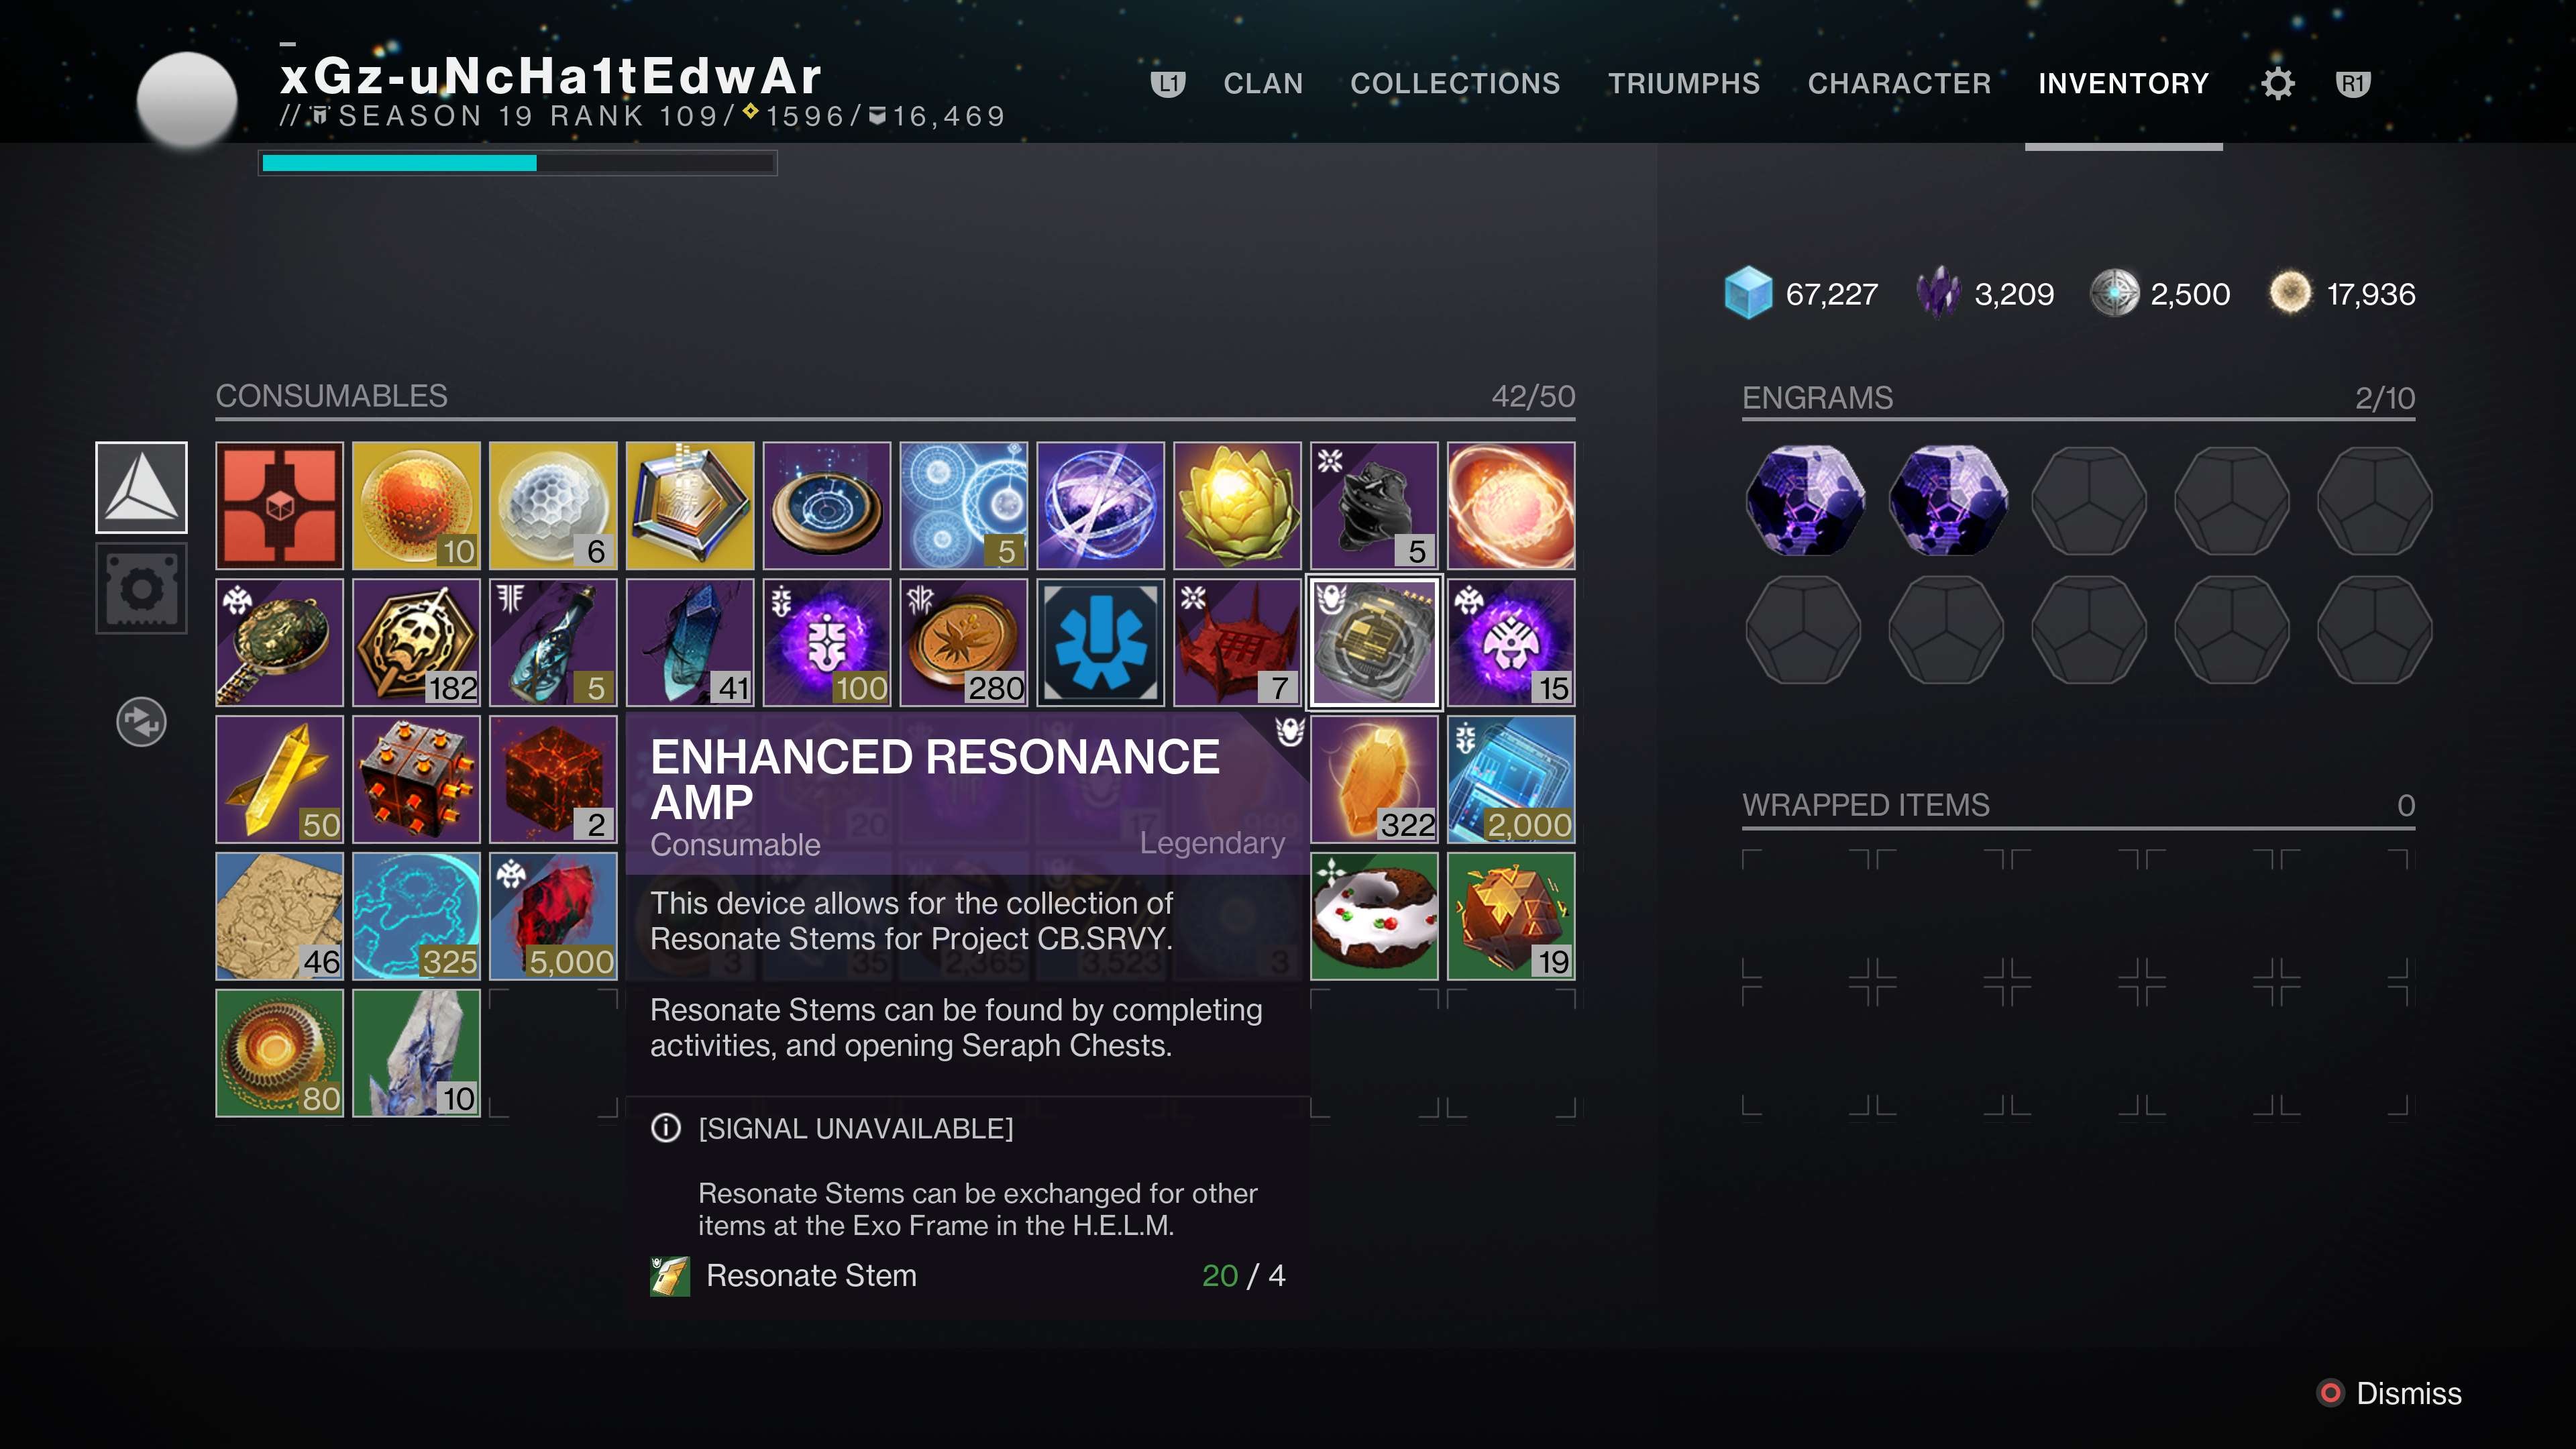Choose the treasure map fragment stack of 46

coord(279,916)
